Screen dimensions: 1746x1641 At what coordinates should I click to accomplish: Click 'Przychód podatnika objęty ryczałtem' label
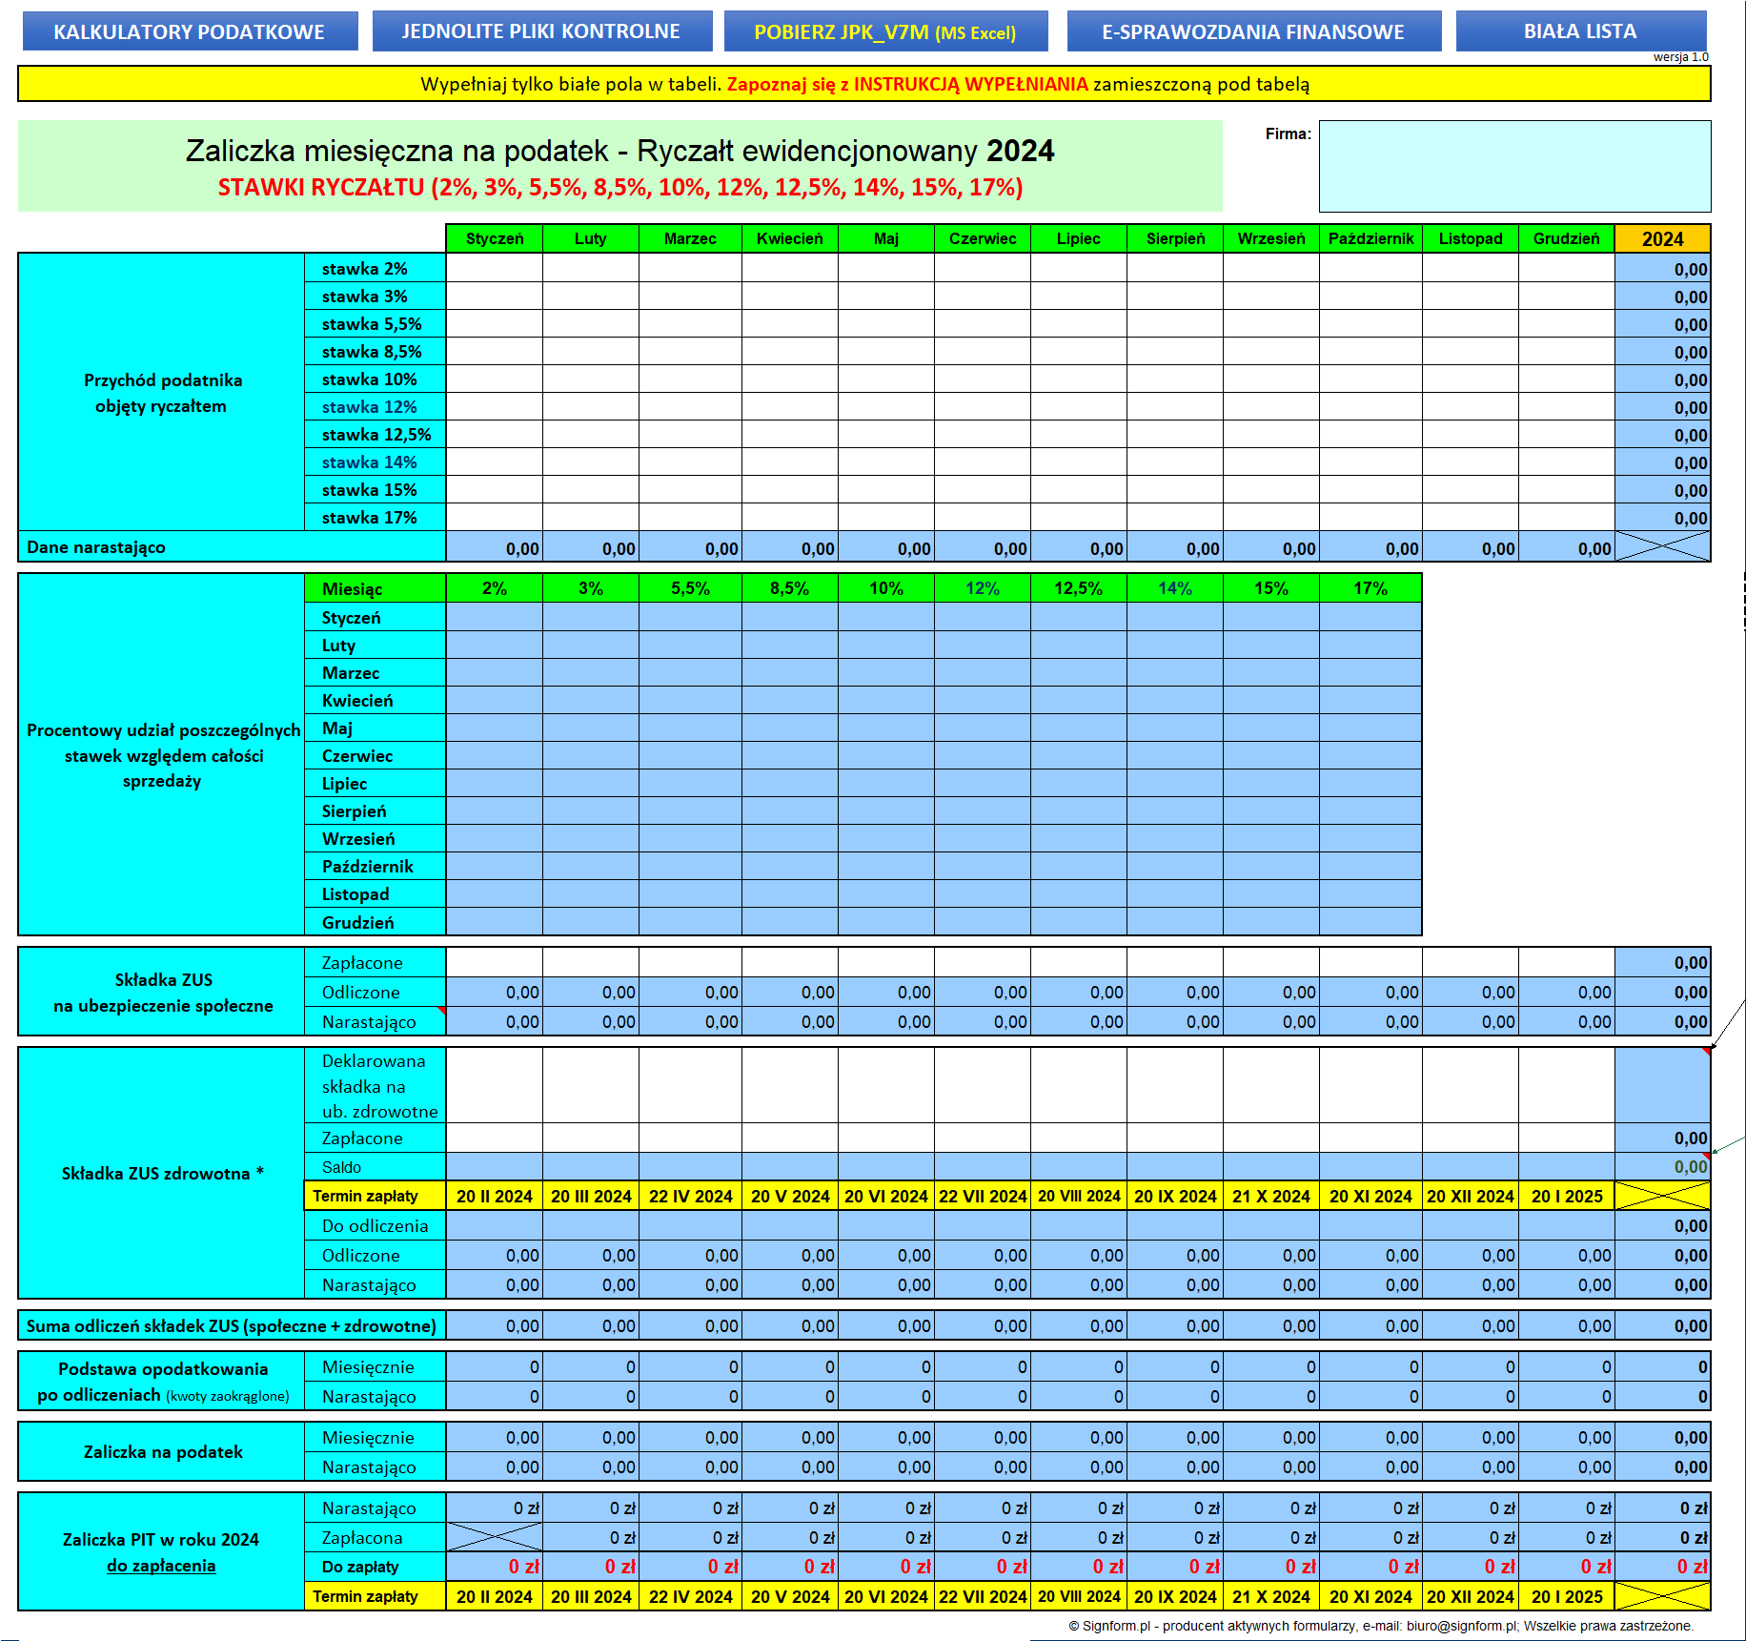pyautogui.click(x=163, y=393)
